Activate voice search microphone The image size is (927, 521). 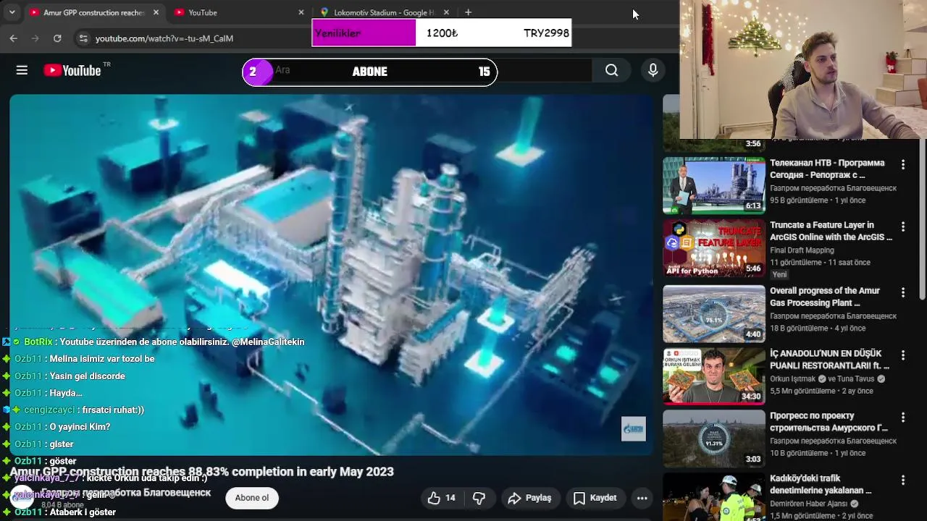(x=653, y=70)
